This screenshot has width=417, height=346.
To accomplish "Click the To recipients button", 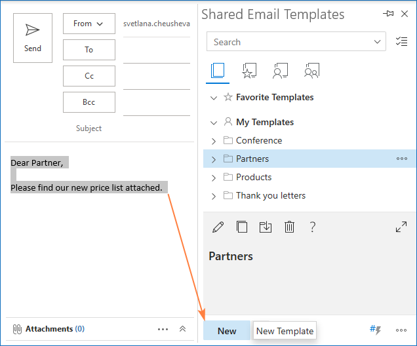I will point(89,50).
